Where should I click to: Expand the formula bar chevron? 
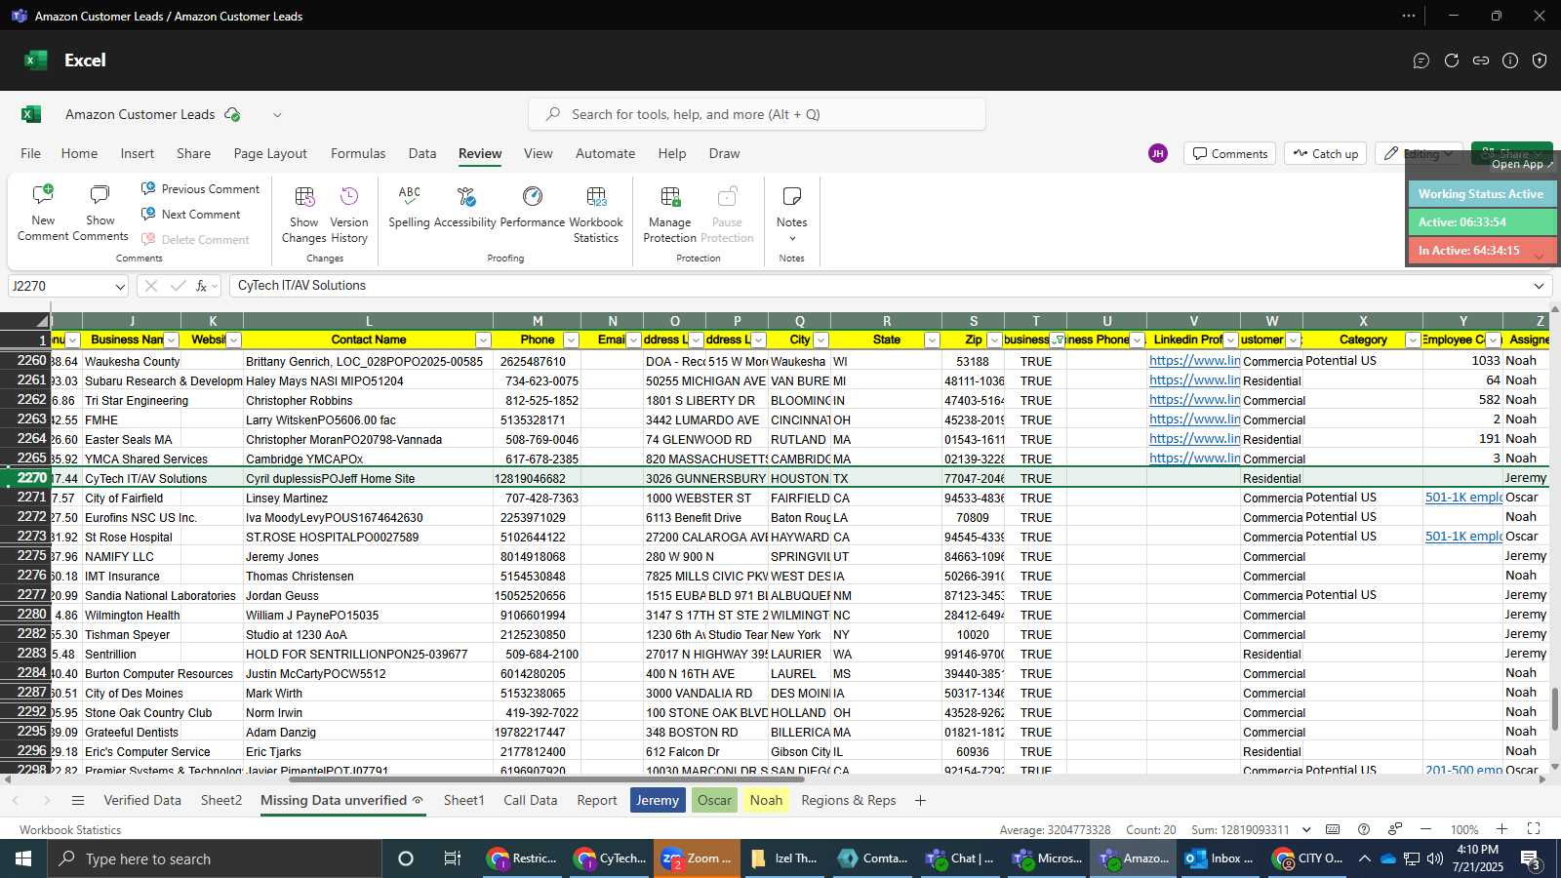1539,286
